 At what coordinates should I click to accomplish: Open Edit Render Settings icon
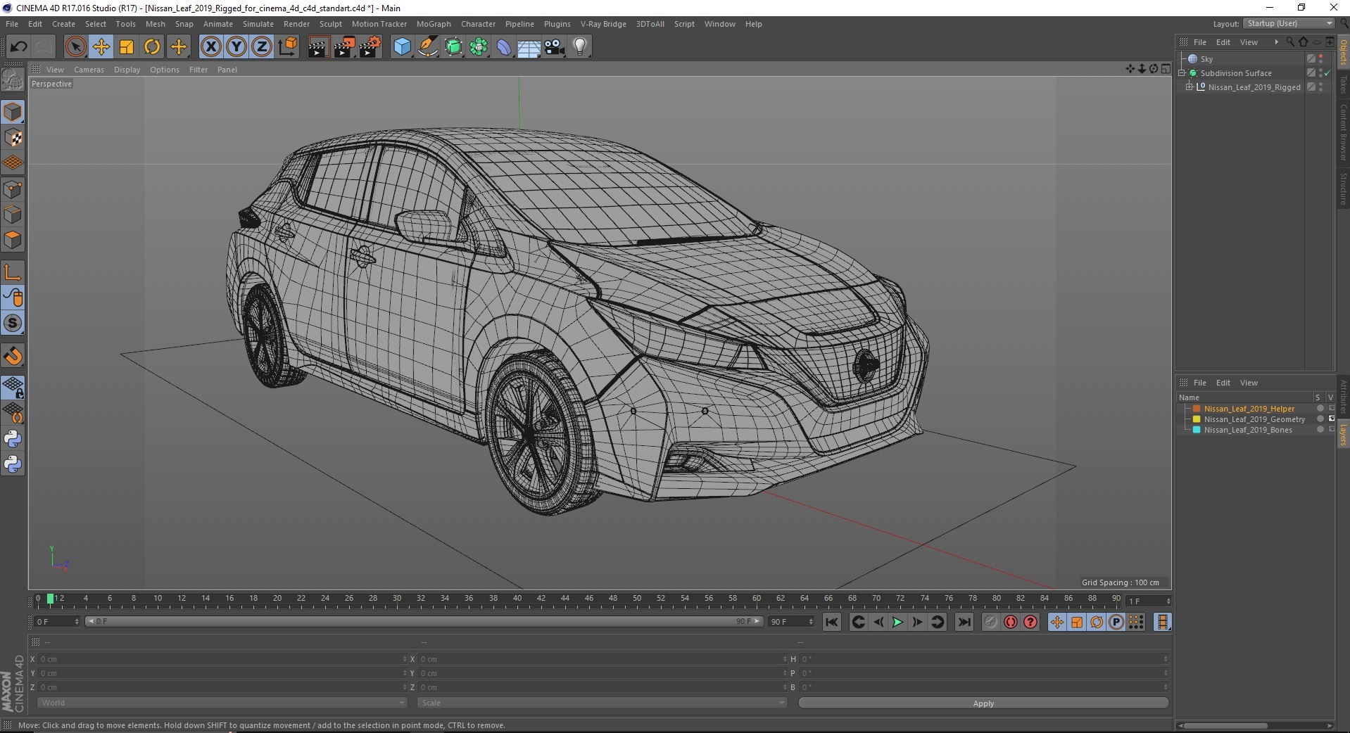coord(370,47)
